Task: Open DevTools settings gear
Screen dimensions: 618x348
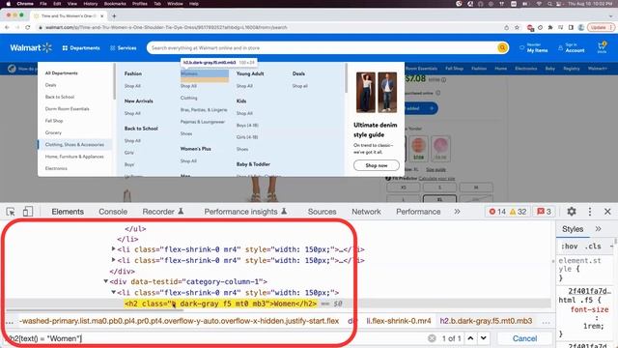Action: [572, 212]
